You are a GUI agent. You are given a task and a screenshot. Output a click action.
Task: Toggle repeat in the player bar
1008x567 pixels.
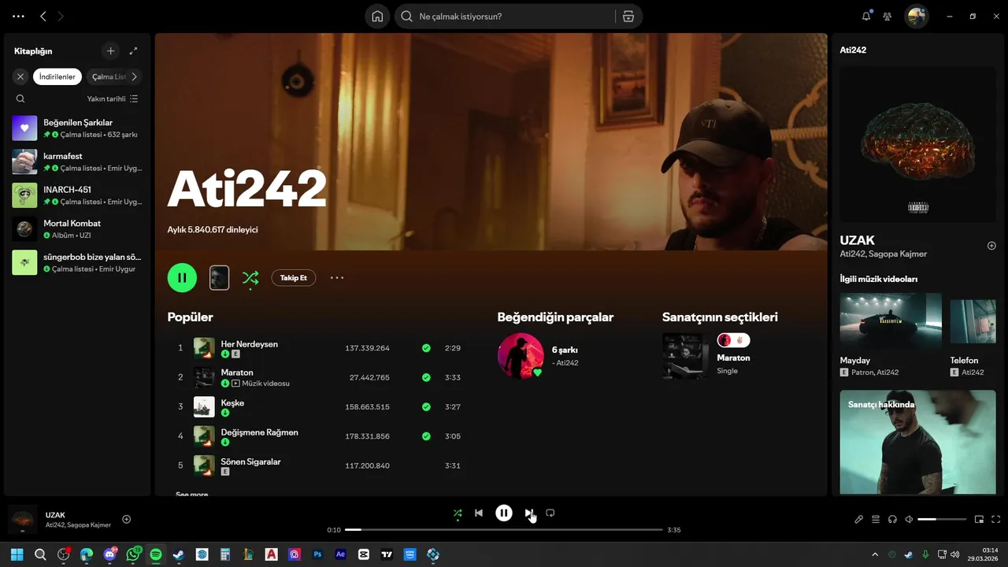[550, 513]
